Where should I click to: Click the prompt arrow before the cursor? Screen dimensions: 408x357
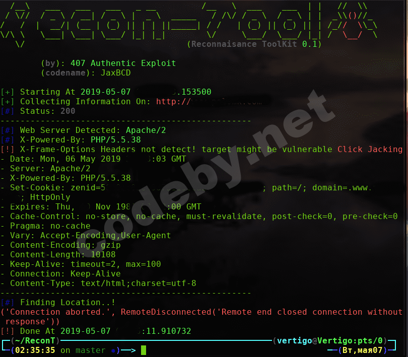pyautogui.click(x=128, y=350)
